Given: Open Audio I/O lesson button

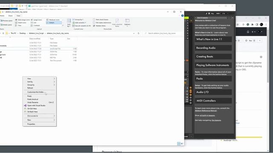Looking at the screenshot, I should [213, 92].
